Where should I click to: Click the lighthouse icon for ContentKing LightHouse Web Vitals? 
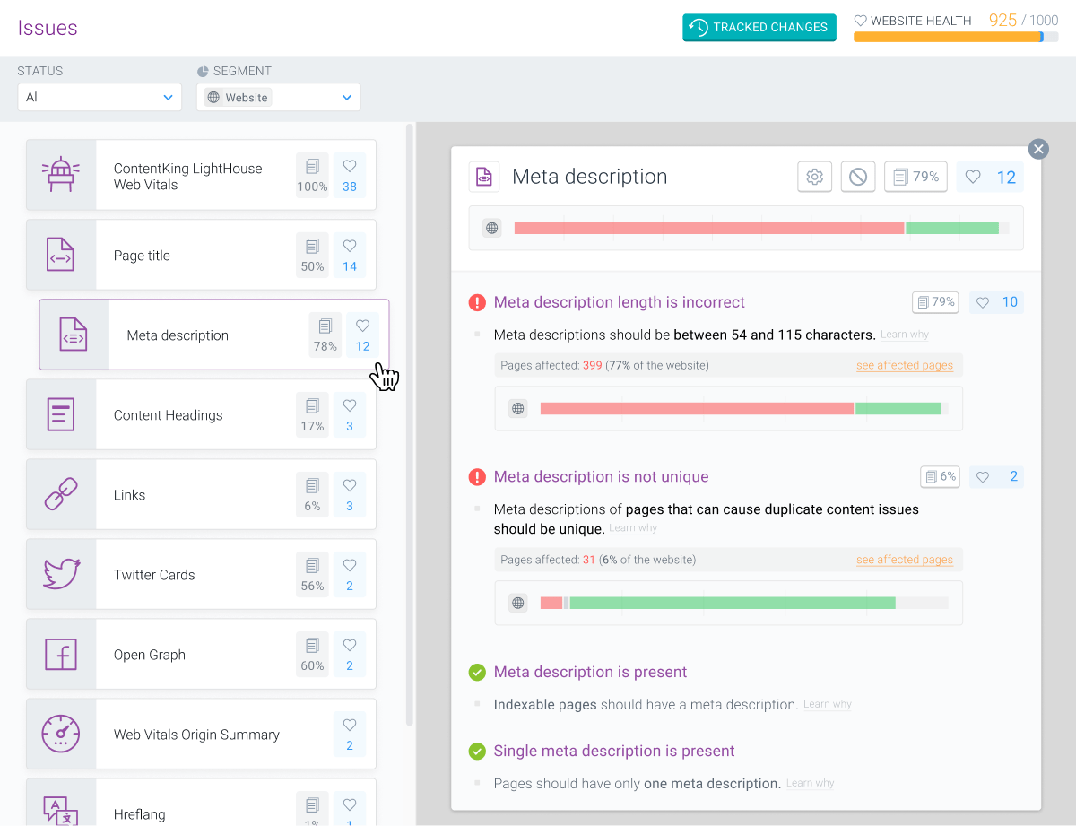pos(61,175)
